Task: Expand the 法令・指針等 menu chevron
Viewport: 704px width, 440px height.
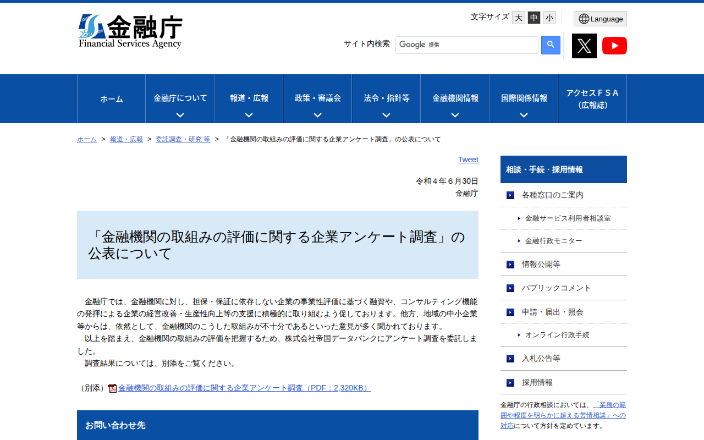Action: [386, 114]
